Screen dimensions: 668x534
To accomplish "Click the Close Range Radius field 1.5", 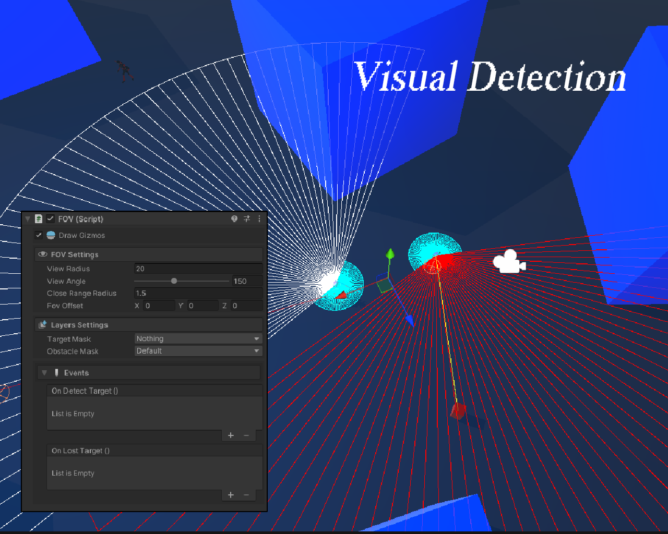I will tap(198, 293).
